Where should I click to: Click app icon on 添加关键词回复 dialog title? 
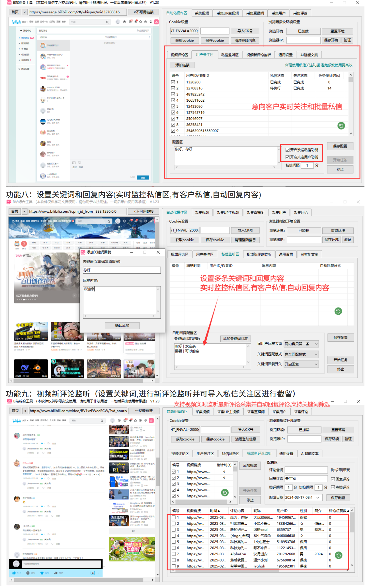tap(83, 252)
